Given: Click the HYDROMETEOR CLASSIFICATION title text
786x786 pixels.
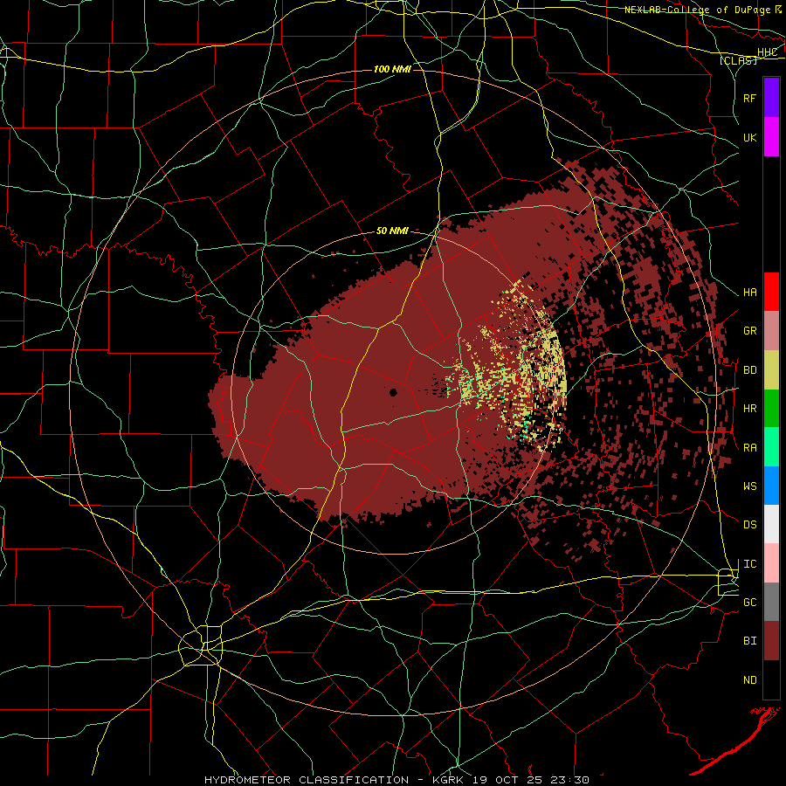Looking at the screenshot, I should coord(306,780).
